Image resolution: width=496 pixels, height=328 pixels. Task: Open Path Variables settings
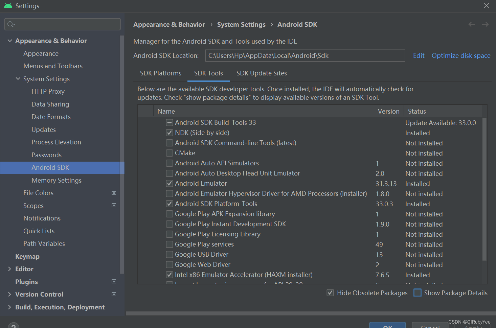tap(44, 243)
